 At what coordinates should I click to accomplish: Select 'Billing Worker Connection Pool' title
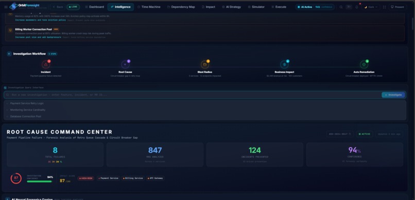(x=33, y=29)
